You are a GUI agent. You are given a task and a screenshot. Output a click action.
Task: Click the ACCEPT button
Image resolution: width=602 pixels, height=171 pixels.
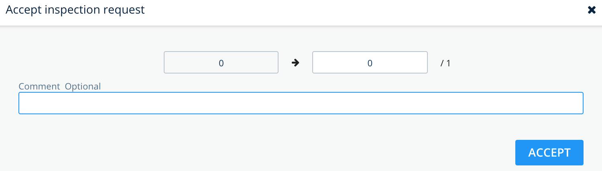pyautogui.click(x=549, y=153)
